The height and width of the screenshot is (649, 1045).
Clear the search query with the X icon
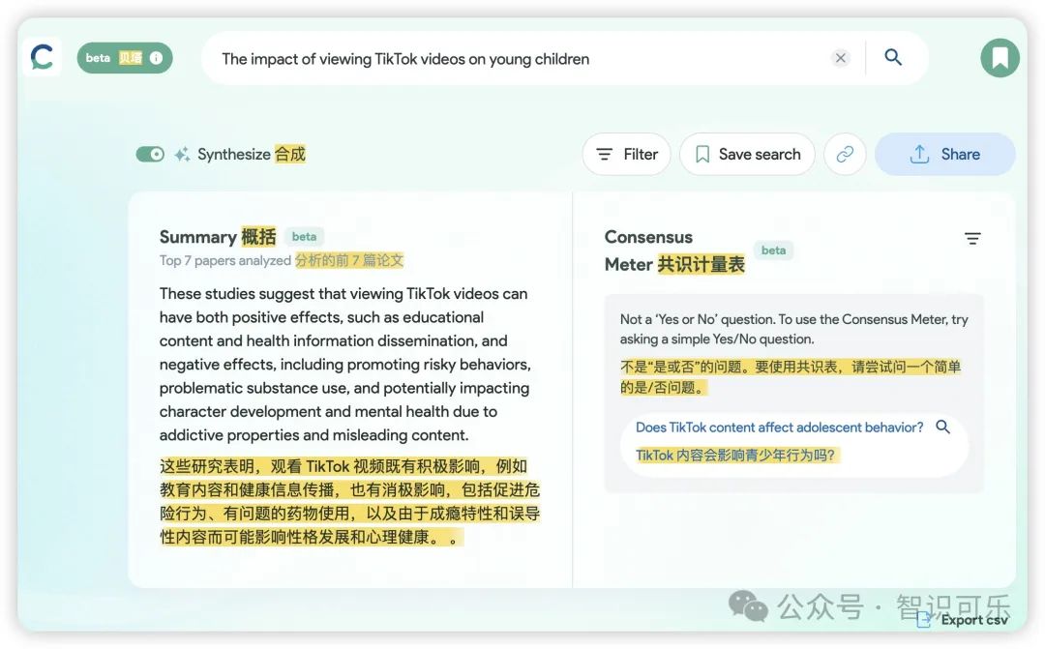pos(840,57)
